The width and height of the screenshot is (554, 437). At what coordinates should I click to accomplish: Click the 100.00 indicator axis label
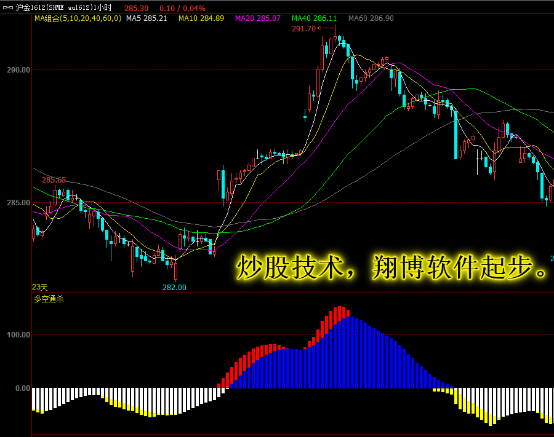click(x=18, y=334)
